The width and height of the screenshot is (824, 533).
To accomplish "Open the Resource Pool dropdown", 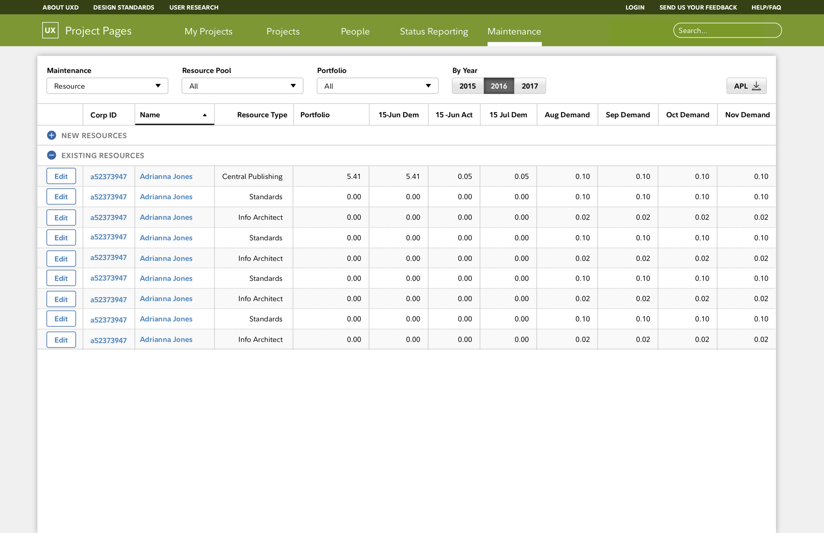I will 242,86.
